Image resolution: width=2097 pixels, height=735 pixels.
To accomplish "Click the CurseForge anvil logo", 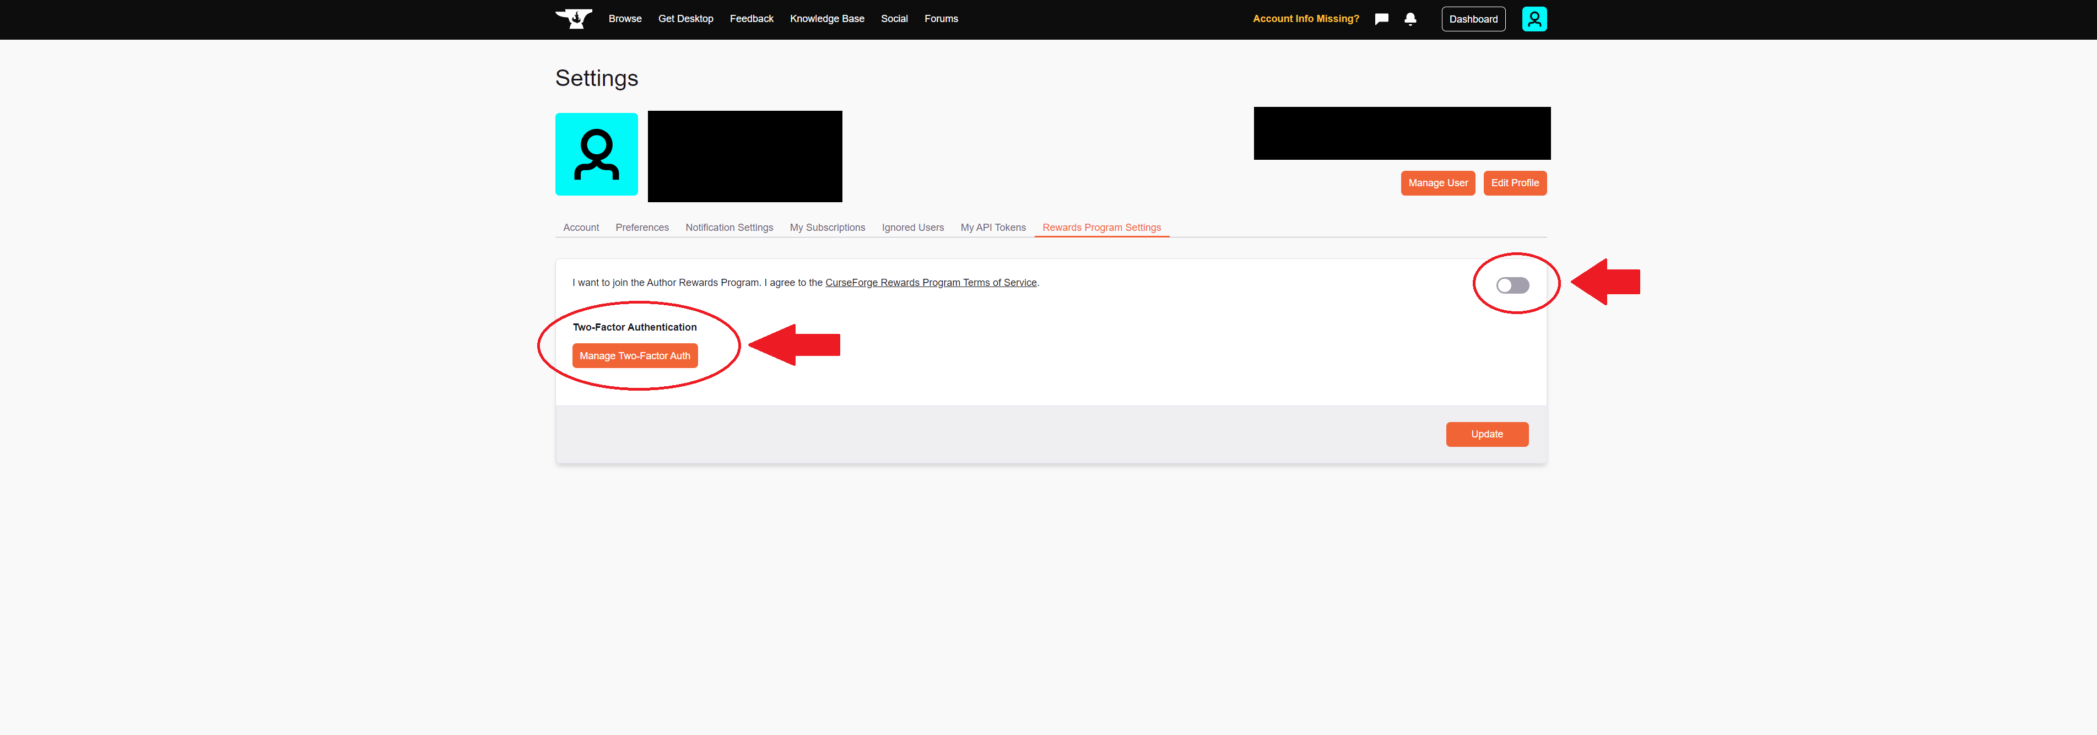I will click(574, 19).
